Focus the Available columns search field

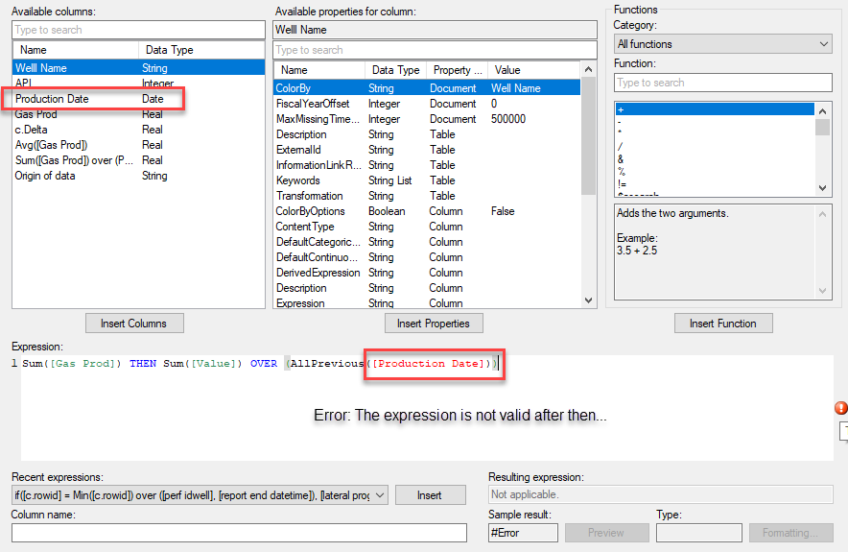138,30
